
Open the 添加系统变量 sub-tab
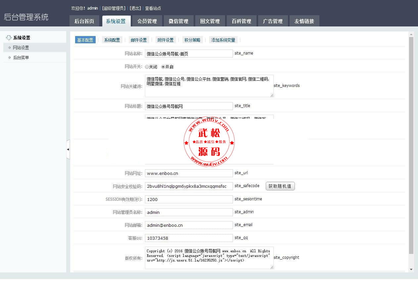click(223, 40)
